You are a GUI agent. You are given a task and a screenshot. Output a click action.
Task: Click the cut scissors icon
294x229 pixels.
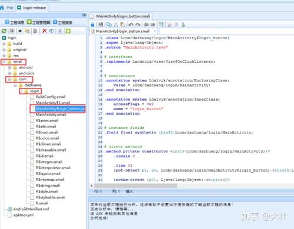pyautogui.click(x=116, y=25)
